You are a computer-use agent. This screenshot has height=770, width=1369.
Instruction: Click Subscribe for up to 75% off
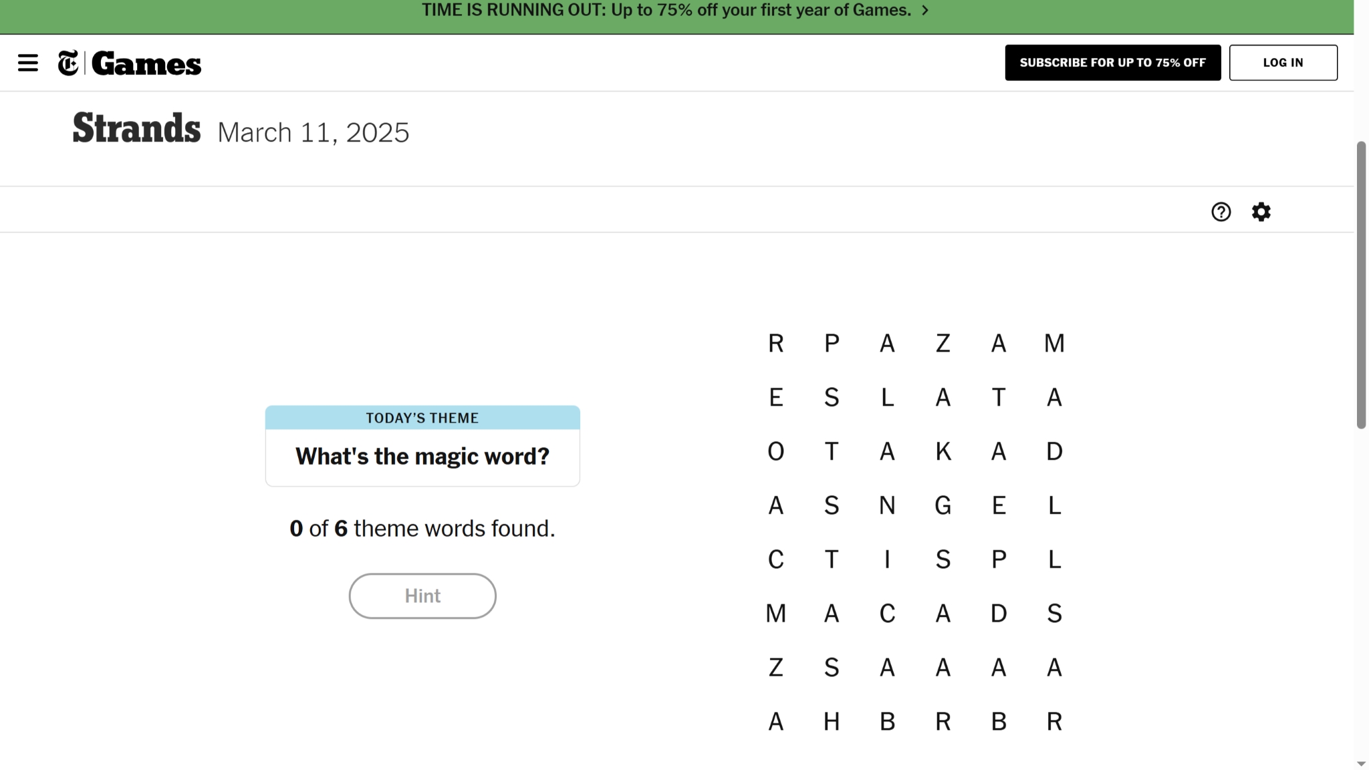1112,63
